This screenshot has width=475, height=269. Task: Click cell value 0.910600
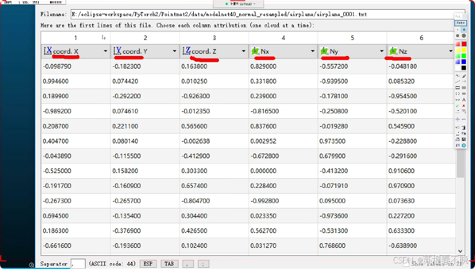pos(401,171)
